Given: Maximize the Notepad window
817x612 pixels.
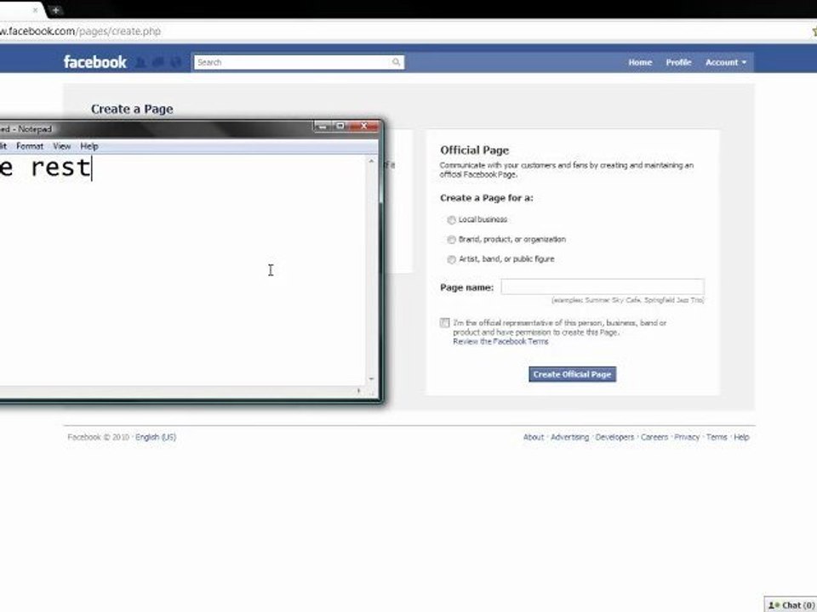Looking at the screenshot, I should tap(340, 127).
